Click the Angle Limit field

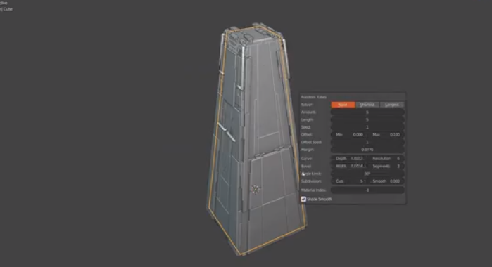coord(367,174)
